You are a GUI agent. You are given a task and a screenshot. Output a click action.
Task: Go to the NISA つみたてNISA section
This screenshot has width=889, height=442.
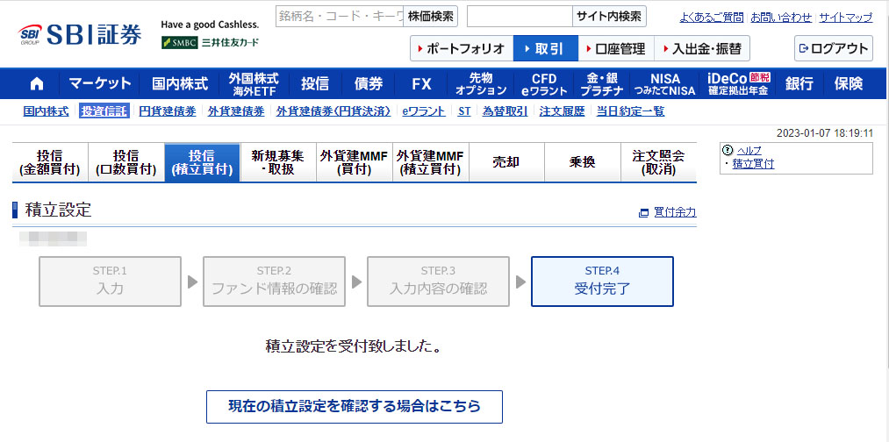[x=665, y=84]
